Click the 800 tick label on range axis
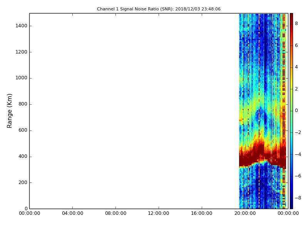 tap(23, 104)
